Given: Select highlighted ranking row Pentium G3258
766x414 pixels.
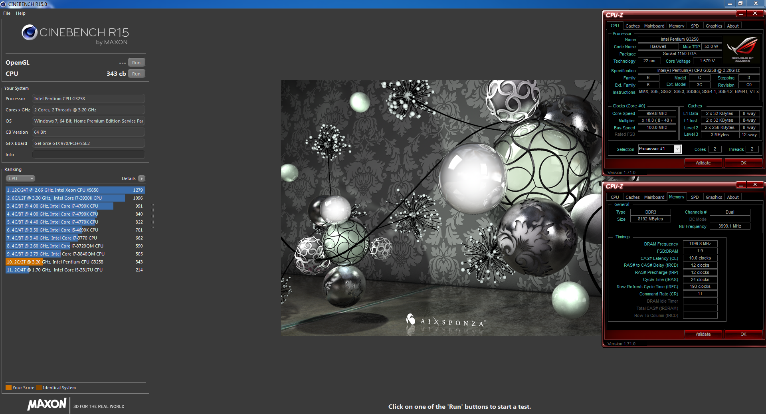Looking at the screenshot, I should point(75,262).
